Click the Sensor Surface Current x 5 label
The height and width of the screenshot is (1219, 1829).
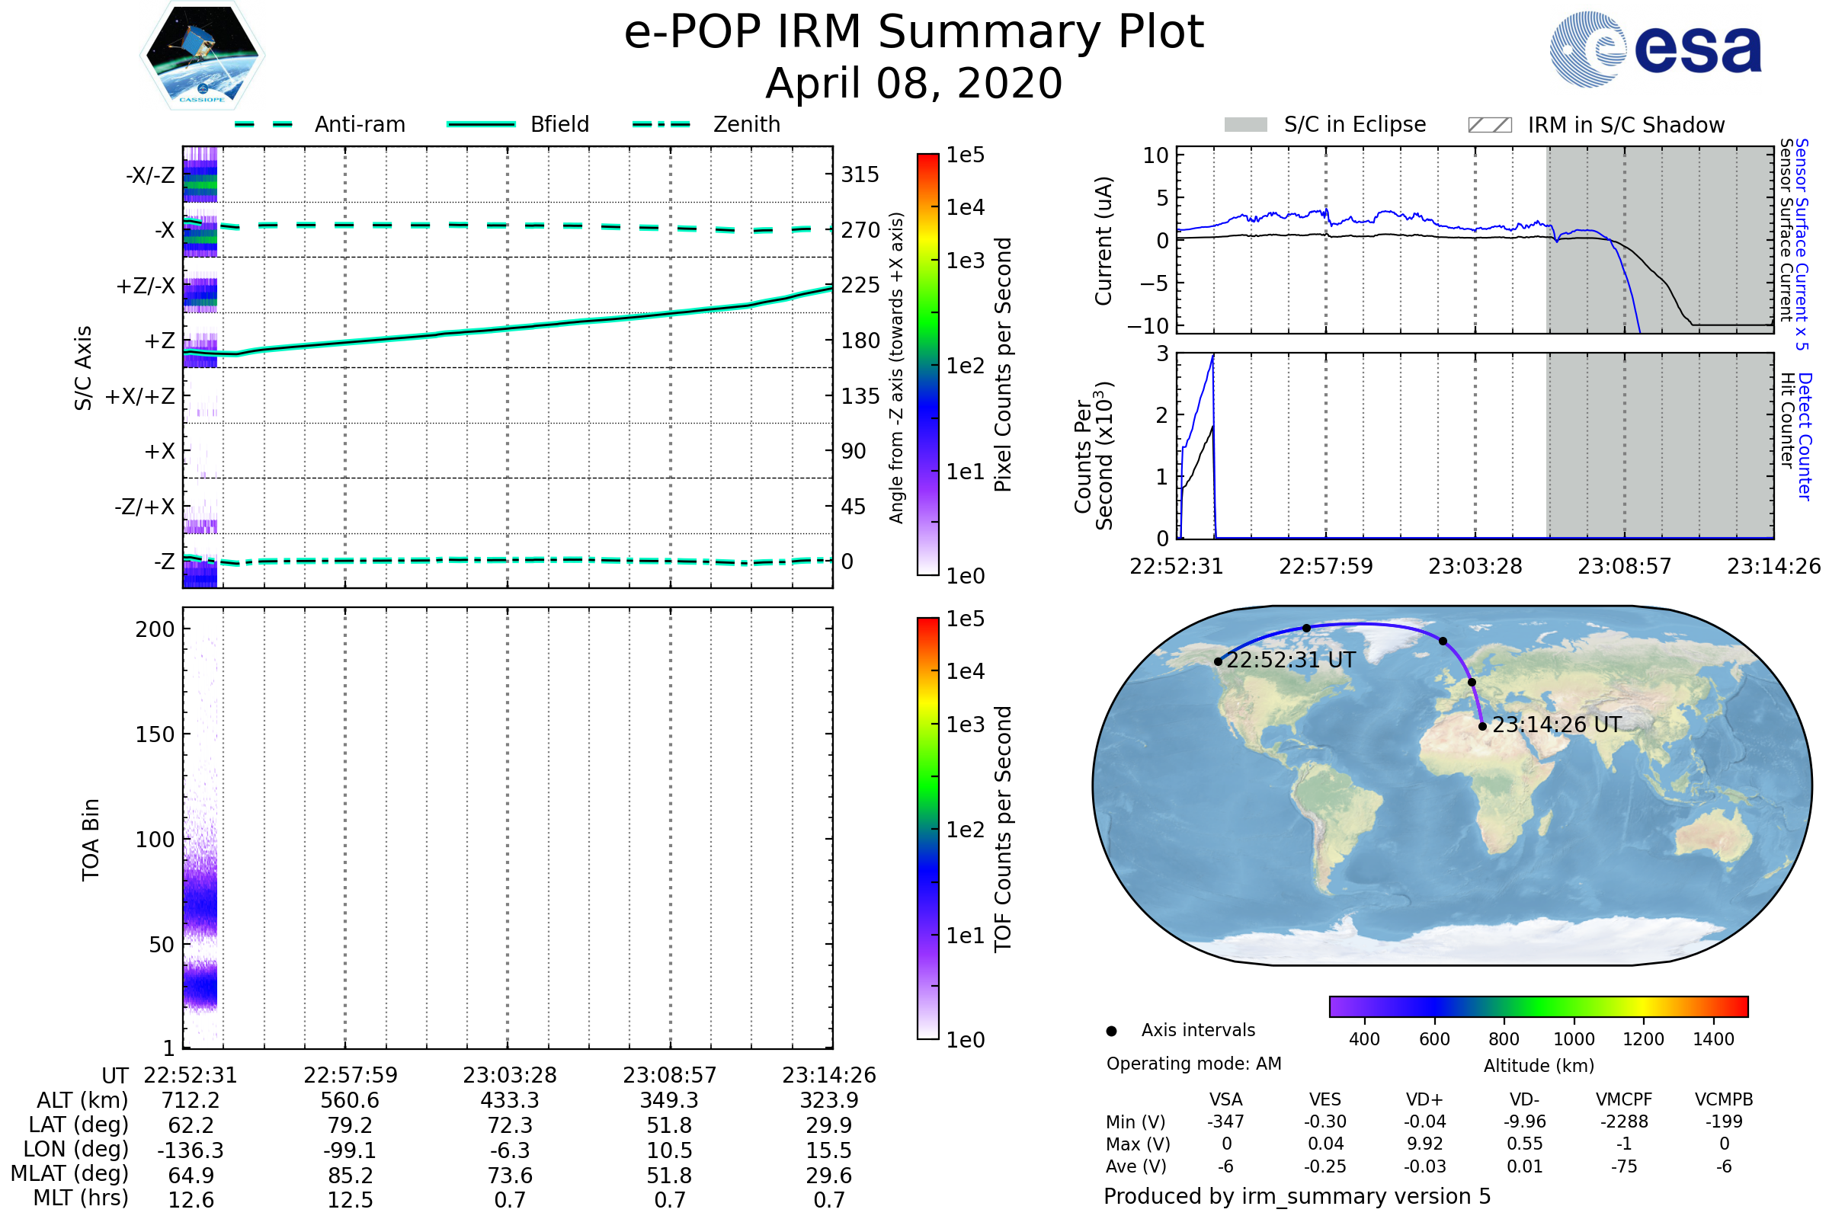pyautogui.click(x=1802, y=243)
